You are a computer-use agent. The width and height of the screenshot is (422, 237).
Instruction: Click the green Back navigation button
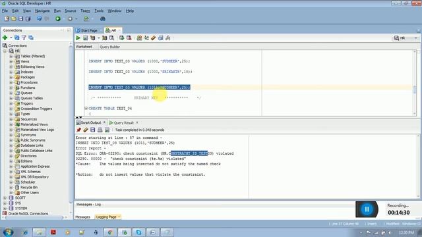click(58, 19)
